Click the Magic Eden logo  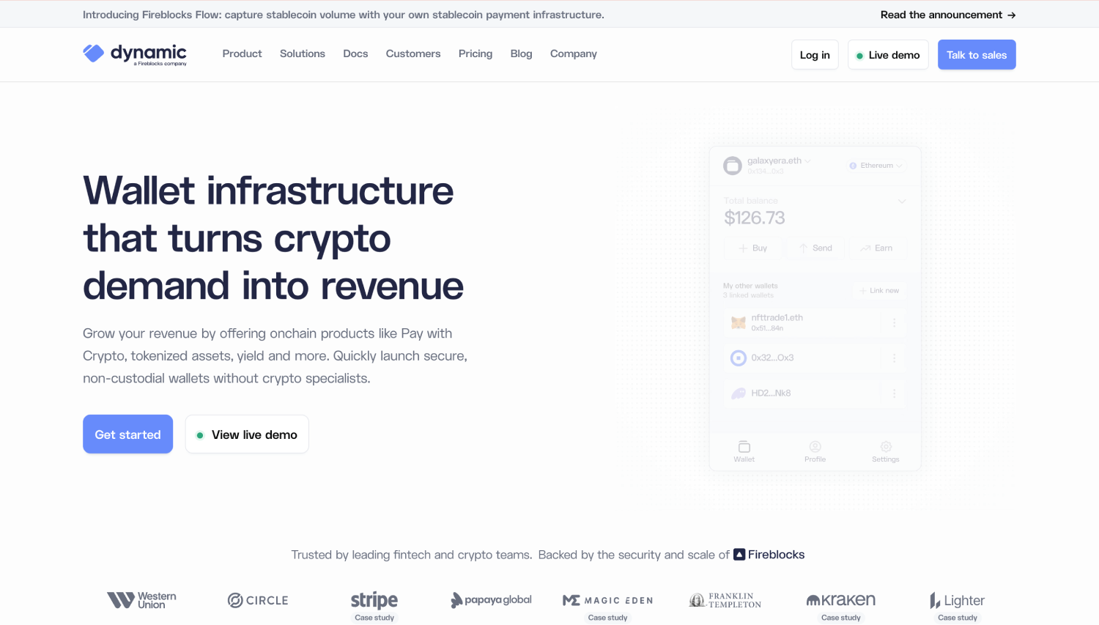pyautogui.click(x=607, y=600)
